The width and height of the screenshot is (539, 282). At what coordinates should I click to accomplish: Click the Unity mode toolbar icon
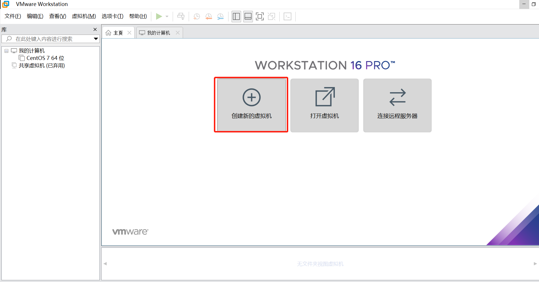(x=272, y=17)
